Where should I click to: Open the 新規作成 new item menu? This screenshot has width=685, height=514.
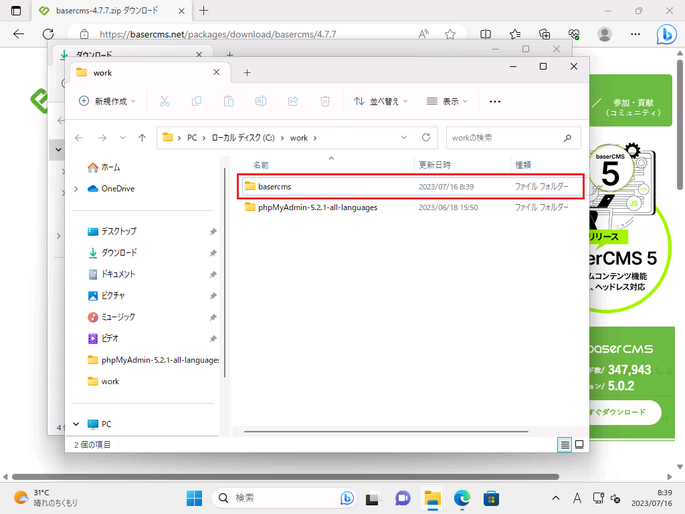[x=107, y=101]
